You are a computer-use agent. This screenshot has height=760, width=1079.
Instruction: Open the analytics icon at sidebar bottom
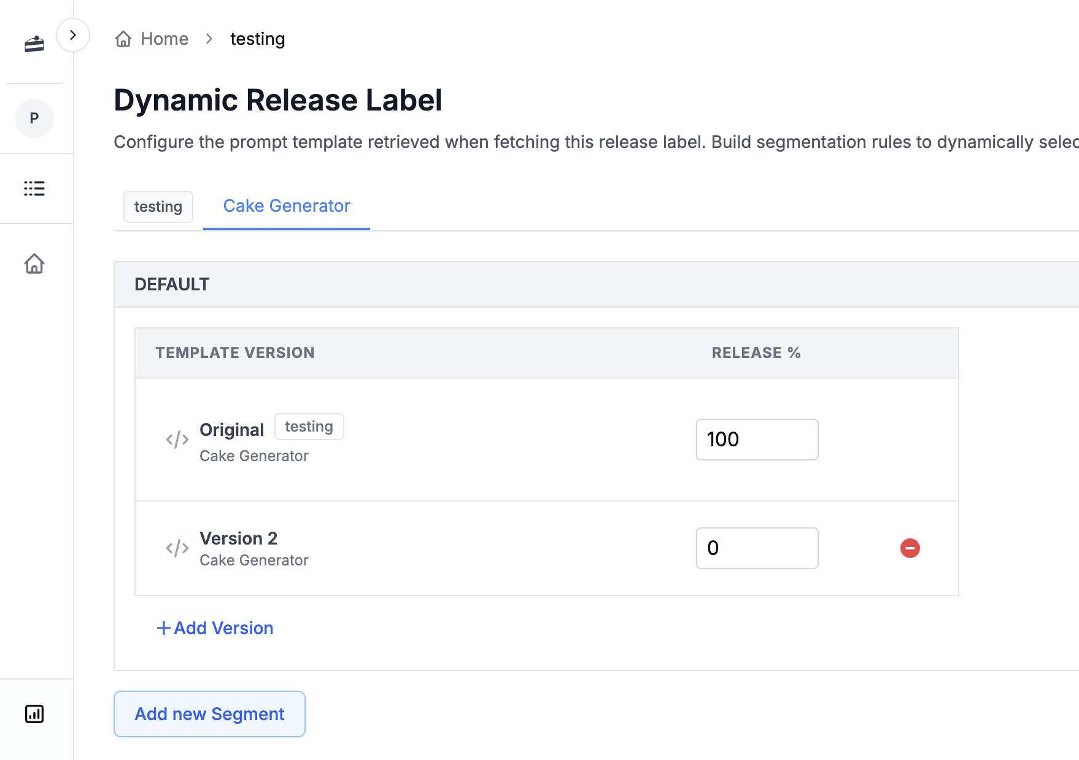(34, 714)
